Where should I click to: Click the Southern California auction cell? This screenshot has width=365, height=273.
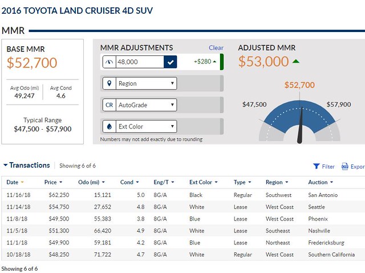coord(331,254)
